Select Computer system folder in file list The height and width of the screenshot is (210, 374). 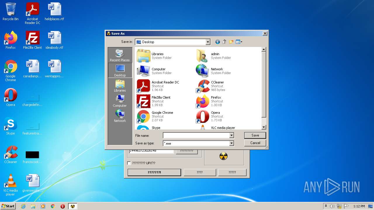[x=154, y=71]
